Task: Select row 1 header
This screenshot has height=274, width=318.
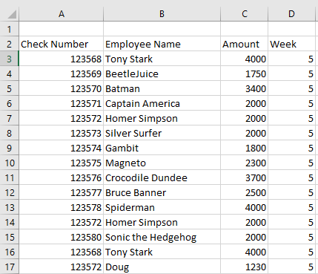Action: click(x=10, y=29)
